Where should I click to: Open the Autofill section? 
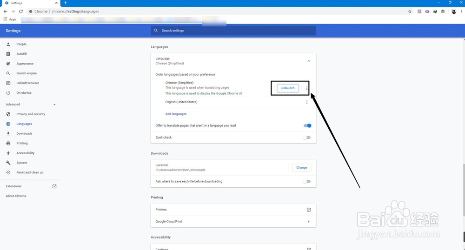click(22, 54)
